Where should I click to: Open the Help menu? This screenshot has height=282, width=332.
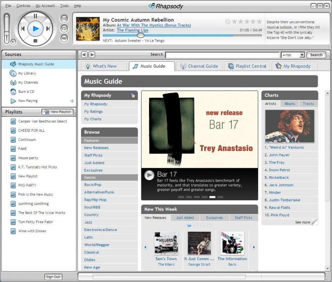pos(78,6)
